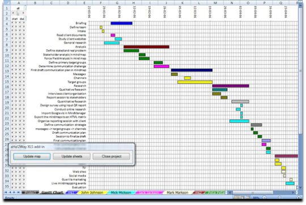306x205 pixels.
Task: Click the 'all' cell in row 1
Action: (18, 8)
